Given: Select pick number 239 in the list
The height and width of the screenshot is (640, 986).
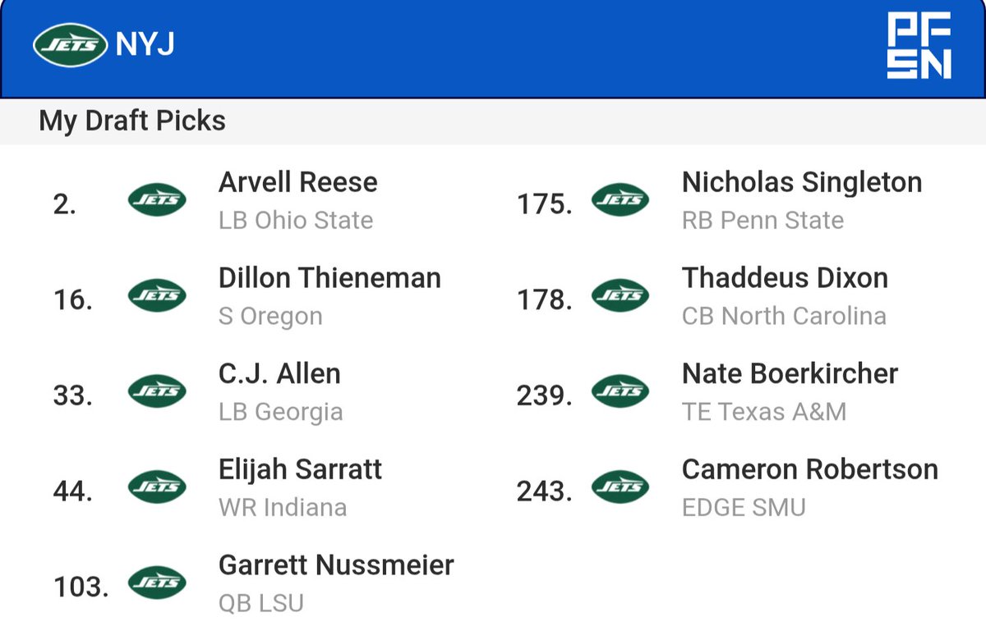Looking at the screenshot, I should (x=545, y=395).
